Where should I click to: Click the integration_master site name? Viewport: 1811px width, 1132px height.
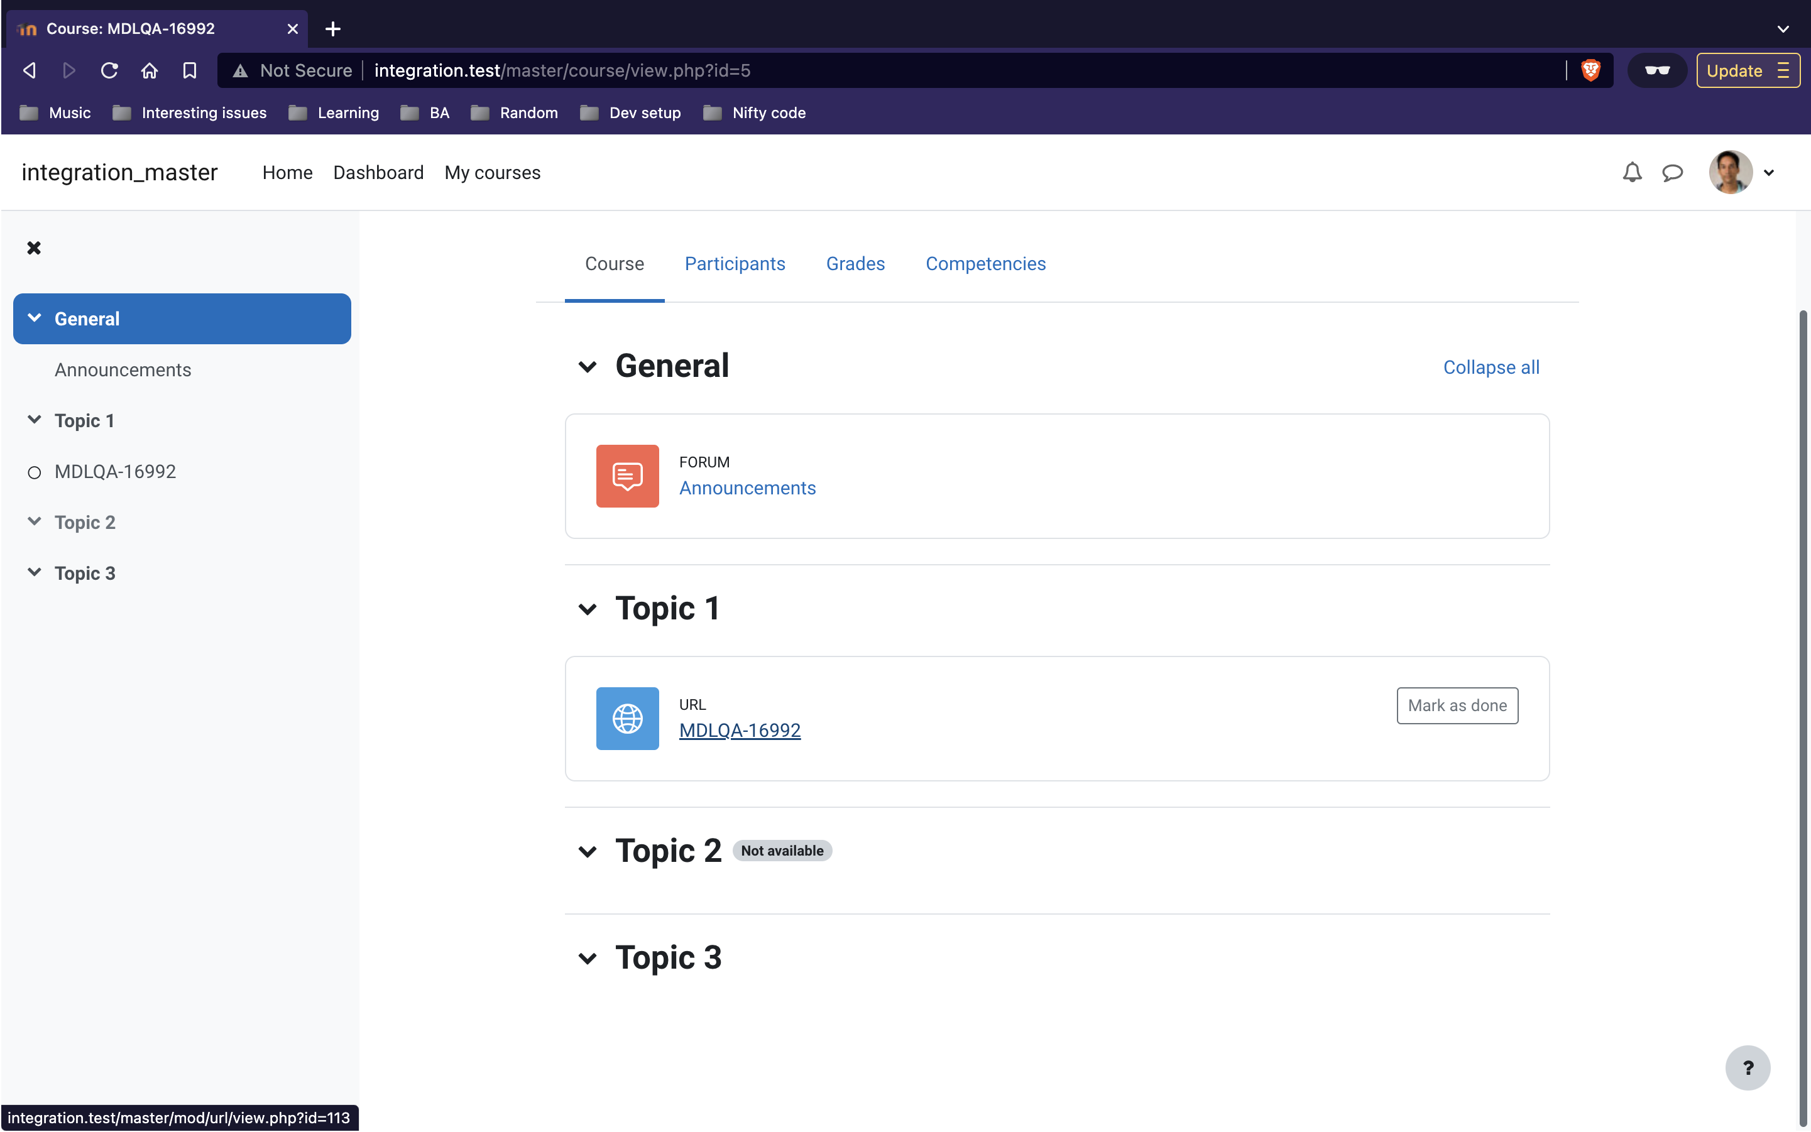[x=119, y=173]
